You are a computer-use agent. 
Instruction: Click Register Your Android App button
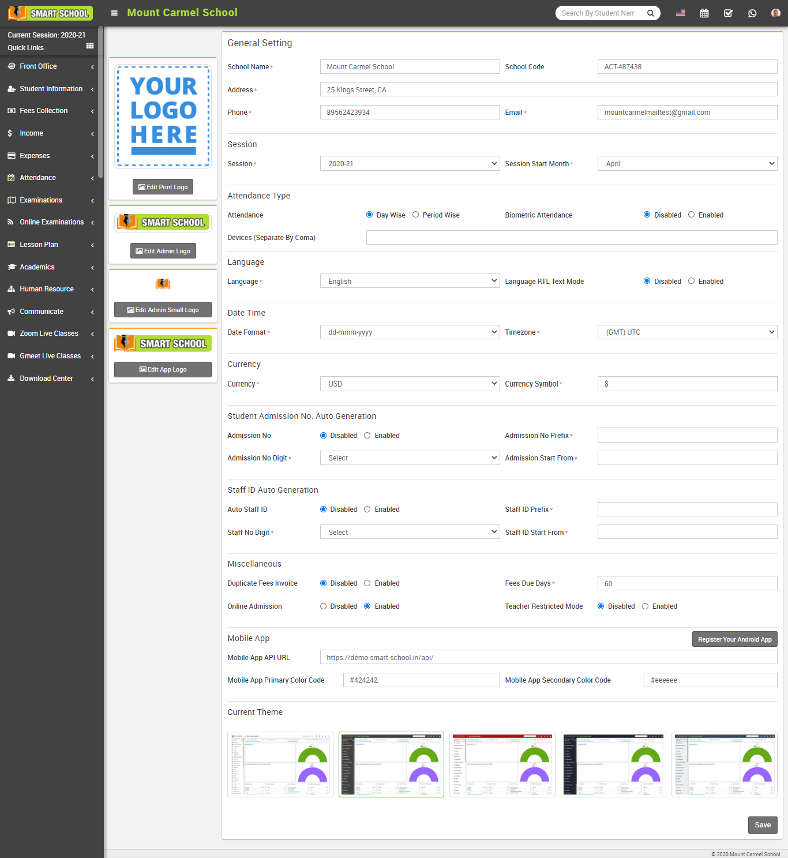pyautogui.click(x=734, y=639)
